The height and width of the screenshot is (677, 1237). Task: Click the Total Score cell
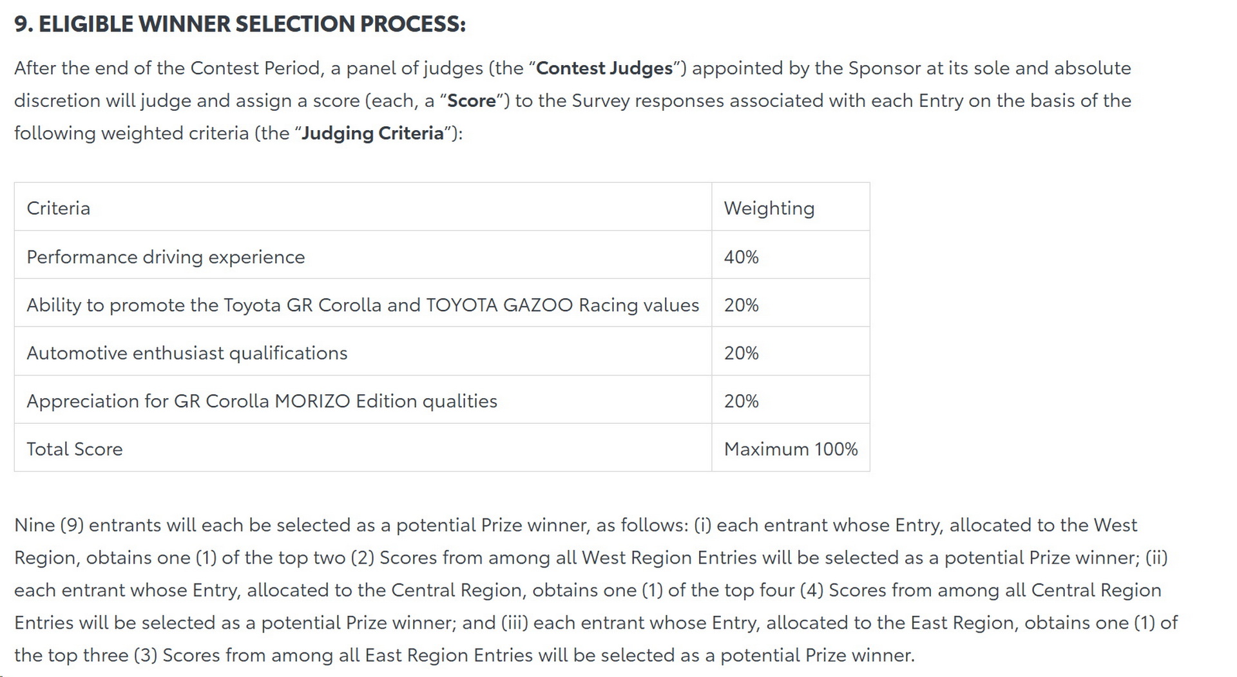[x=74, y=449]
